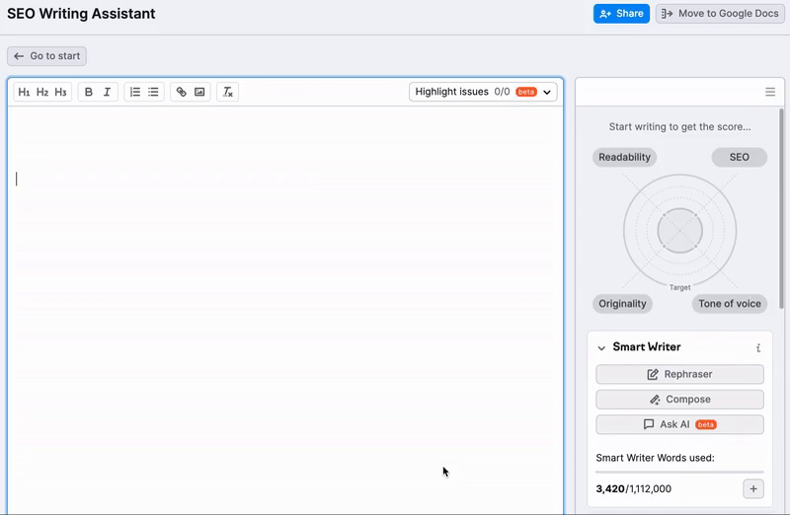Toggle bold text formatting
Viewport: 790px width, 515px height.
tap(89, 92)
